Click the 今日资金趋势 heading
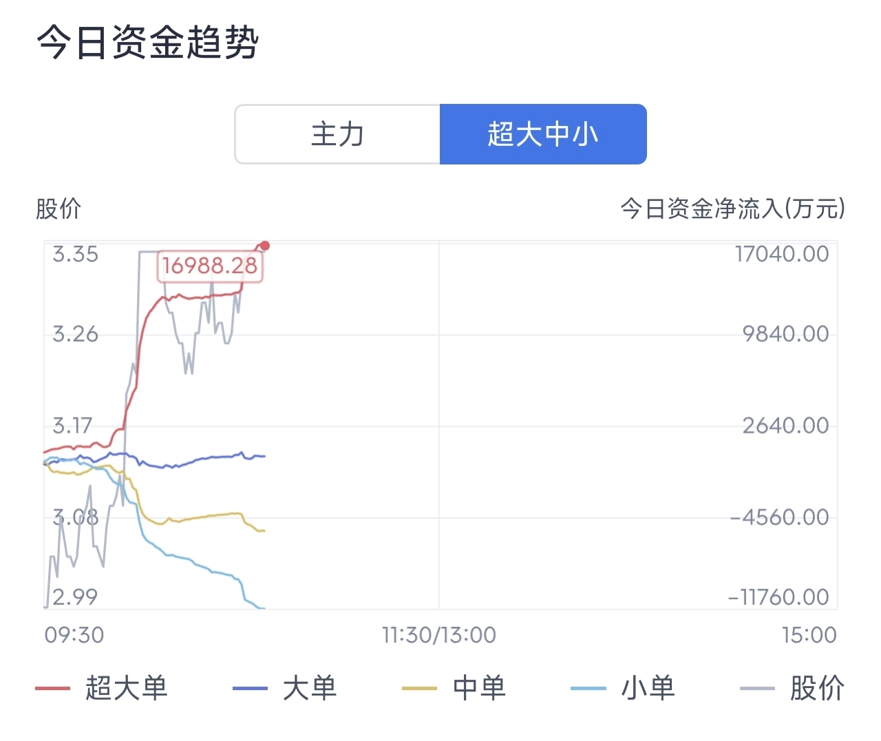Viewport: 881px width, 741px height. 147,43
